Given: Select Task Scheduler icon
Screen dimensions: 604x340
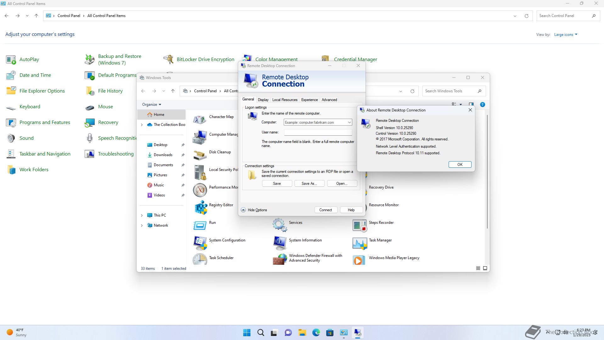Looking at the screenshot, I should [200, 259].
